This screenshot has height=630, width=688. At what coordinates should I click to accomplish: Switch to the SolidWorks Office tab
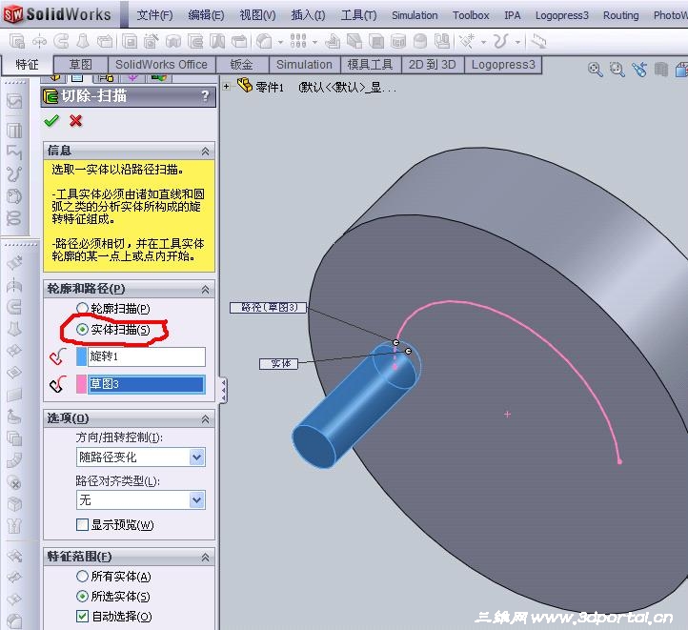pos(161,65)
